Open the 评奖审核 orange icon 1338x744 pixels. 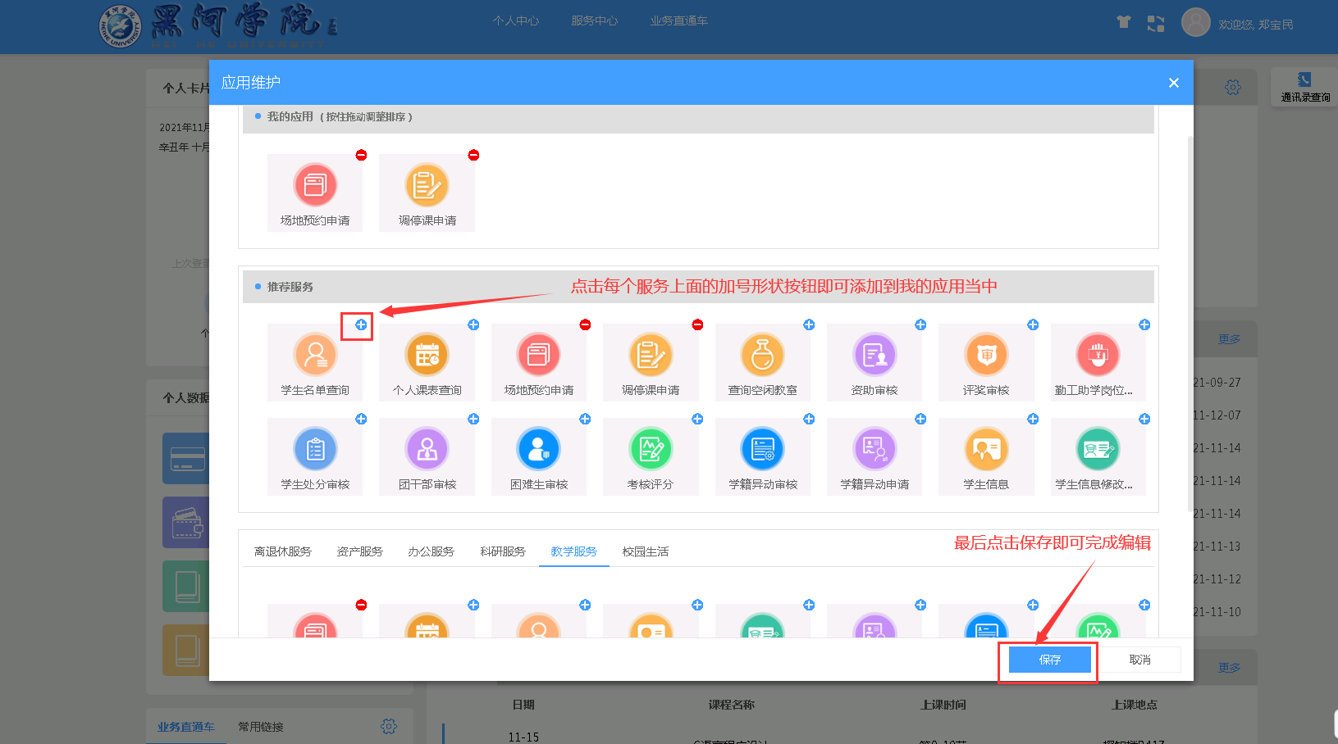[x=986, y=355]
